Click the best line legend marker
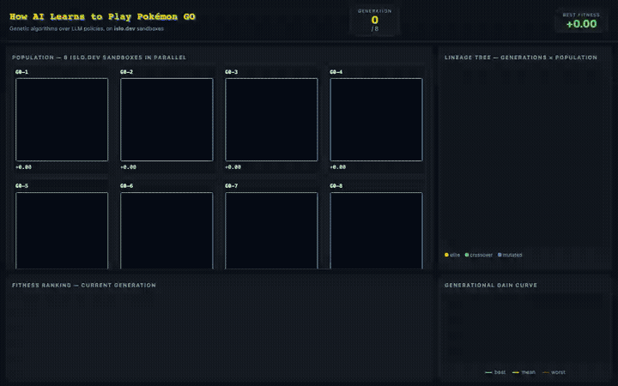Image resolution: width=618 pixels, height=386 pixels. click(488, 372)
